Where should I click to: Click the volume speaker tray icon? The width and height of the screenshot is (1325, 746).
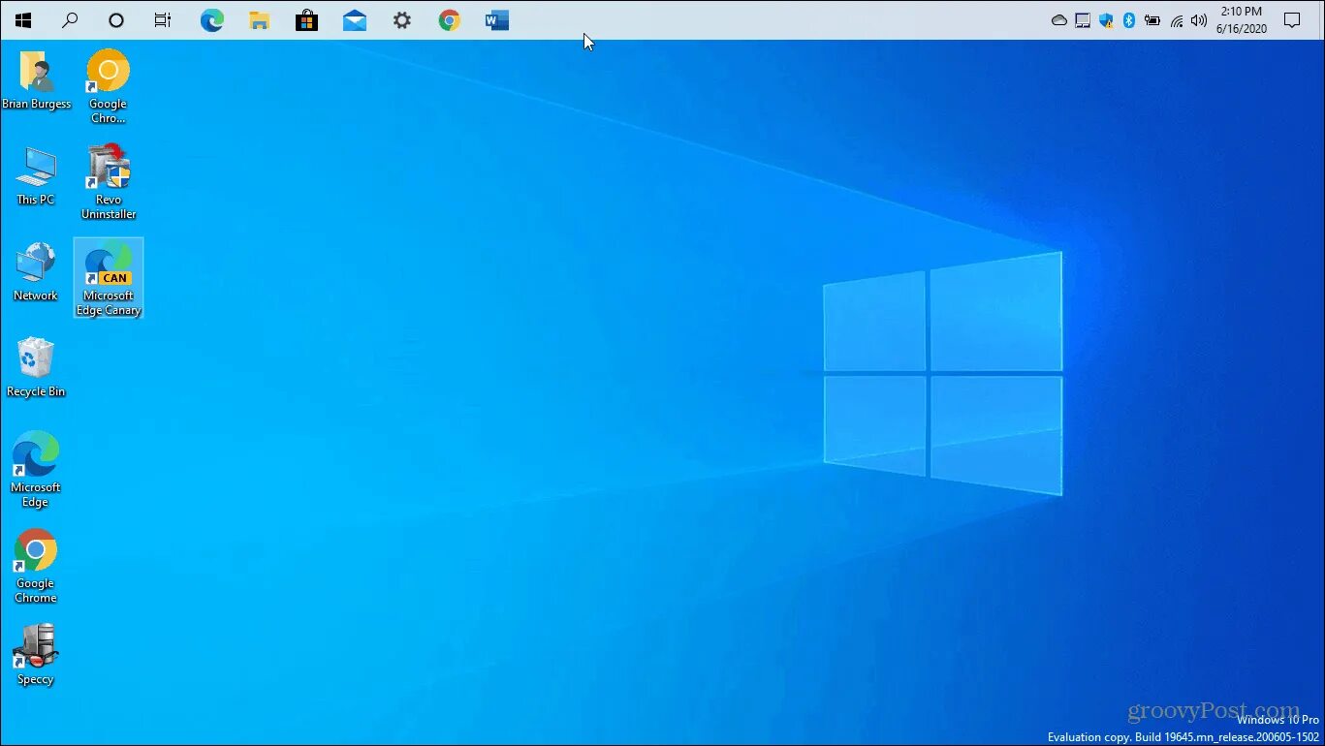[1199, 20]
